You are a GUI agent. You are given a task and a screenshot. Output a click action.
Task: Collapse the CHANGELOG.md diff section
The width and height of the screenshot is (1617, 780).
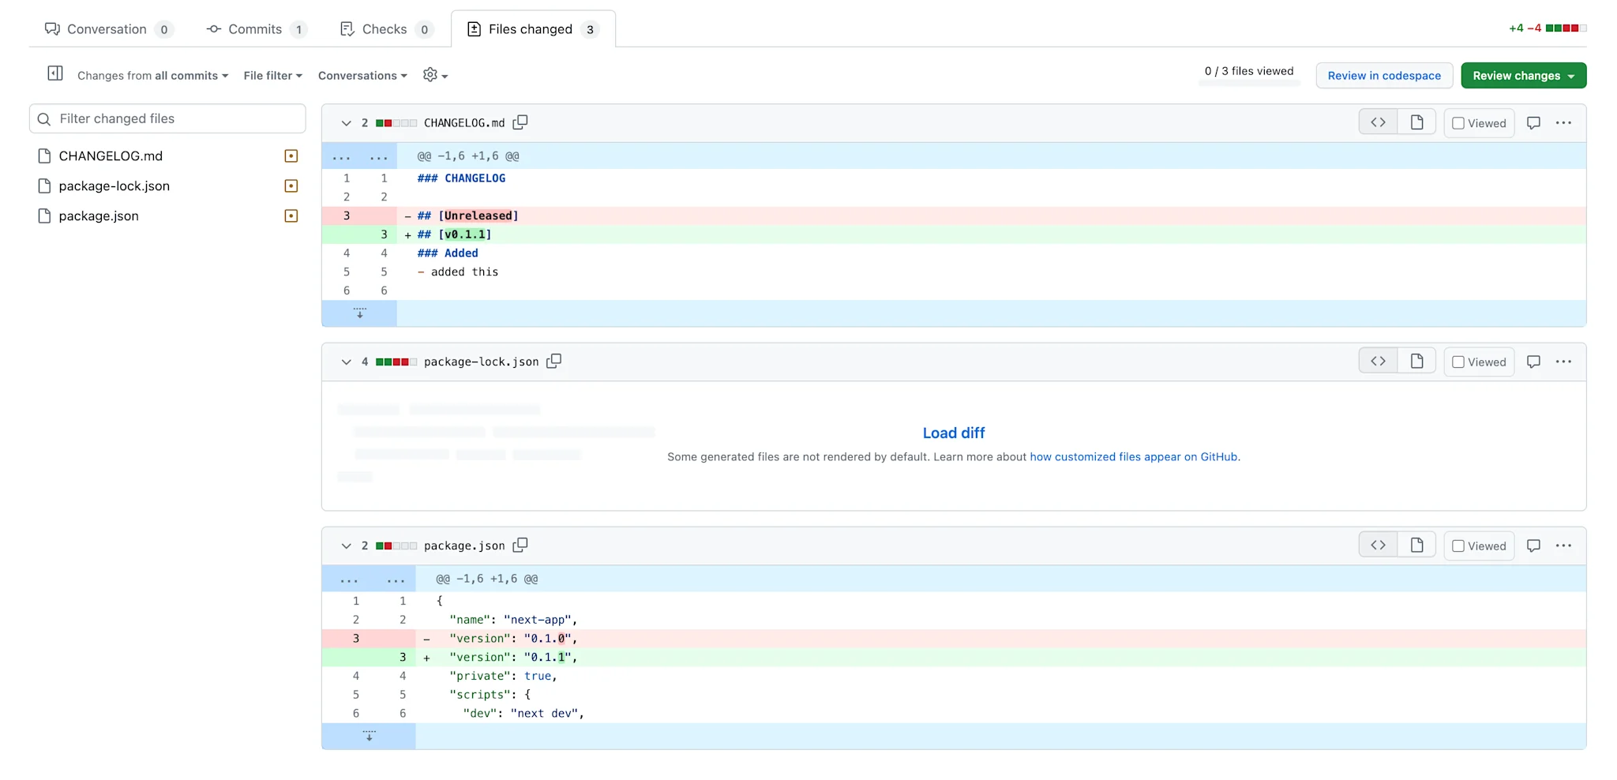(x=346, y=122)
